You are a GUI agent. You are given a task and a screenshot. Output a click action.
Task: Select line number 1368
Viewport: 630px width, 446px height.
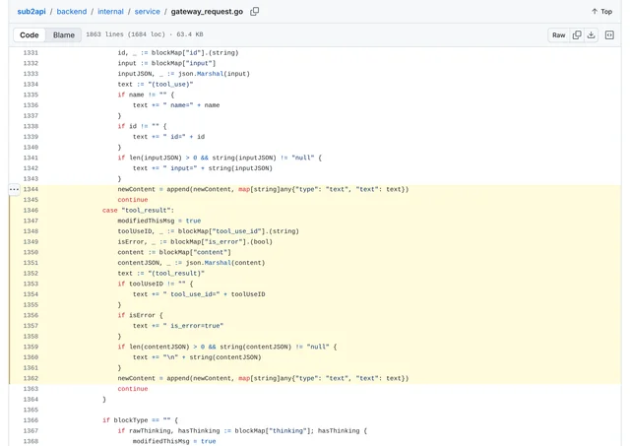pos(31,441)
